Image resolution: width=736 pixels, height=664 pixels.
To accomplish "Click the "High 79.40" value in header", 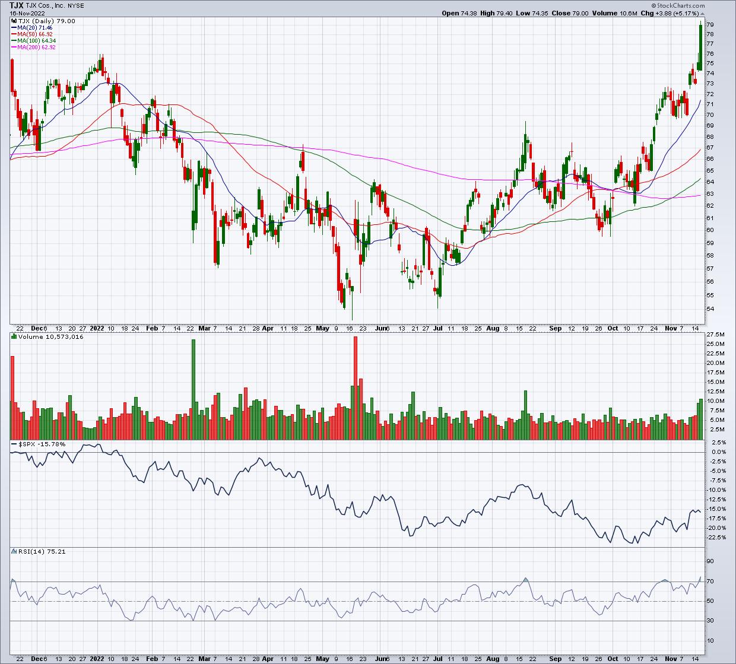I will point(496,13).
